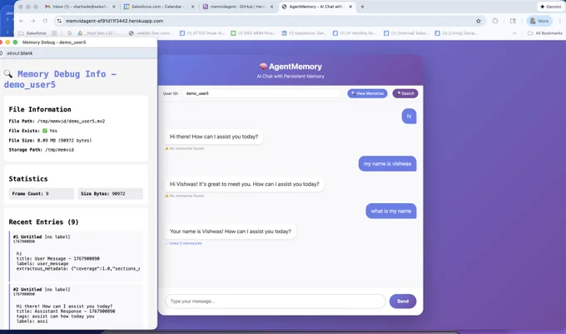Go back using the browser back arrow
The width and height of the screenshot is (566, 334).
(22, 21)
